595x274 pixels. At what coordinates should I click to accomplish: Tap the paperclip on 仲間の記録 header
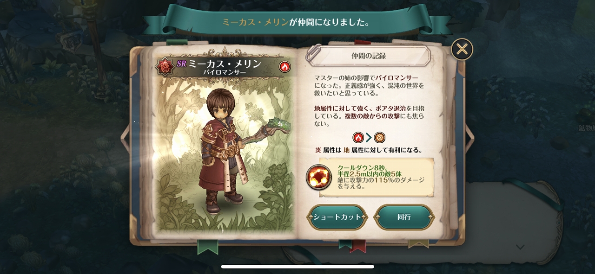pos(314,52)
